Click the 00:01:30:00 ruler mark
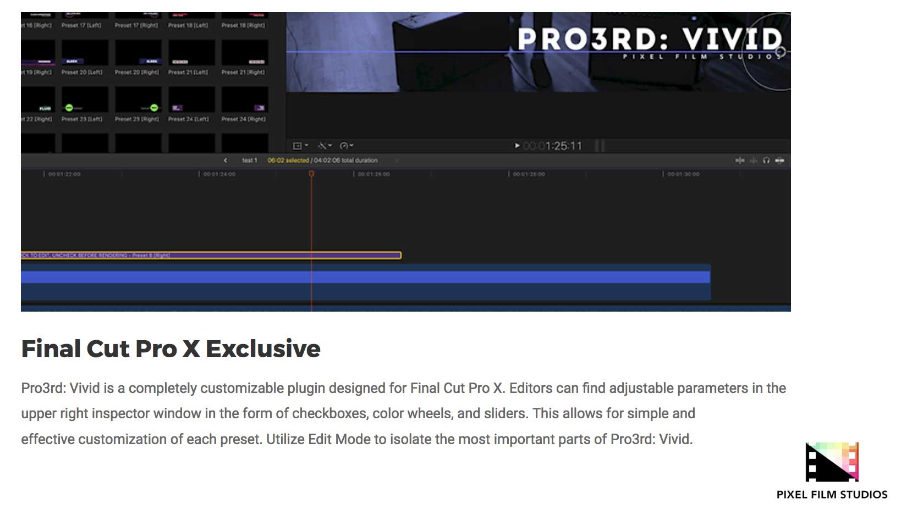This screenshot has width=901, height=510. point(683,174)
